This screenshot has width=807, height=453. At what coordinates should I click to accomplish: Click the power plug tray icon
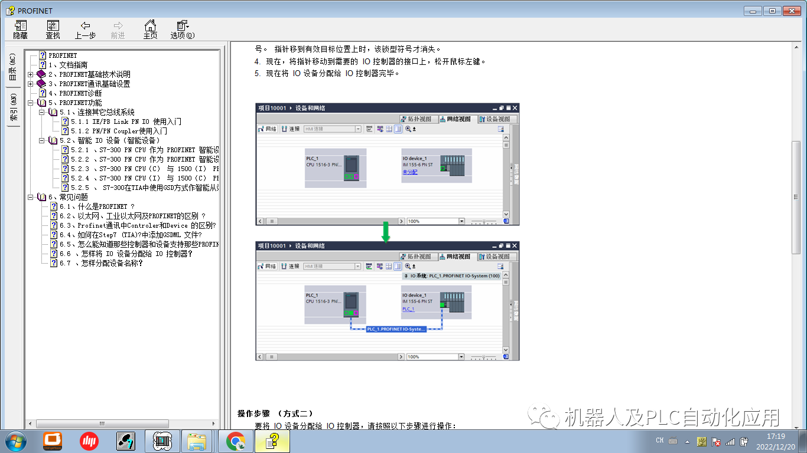point(744,441)
